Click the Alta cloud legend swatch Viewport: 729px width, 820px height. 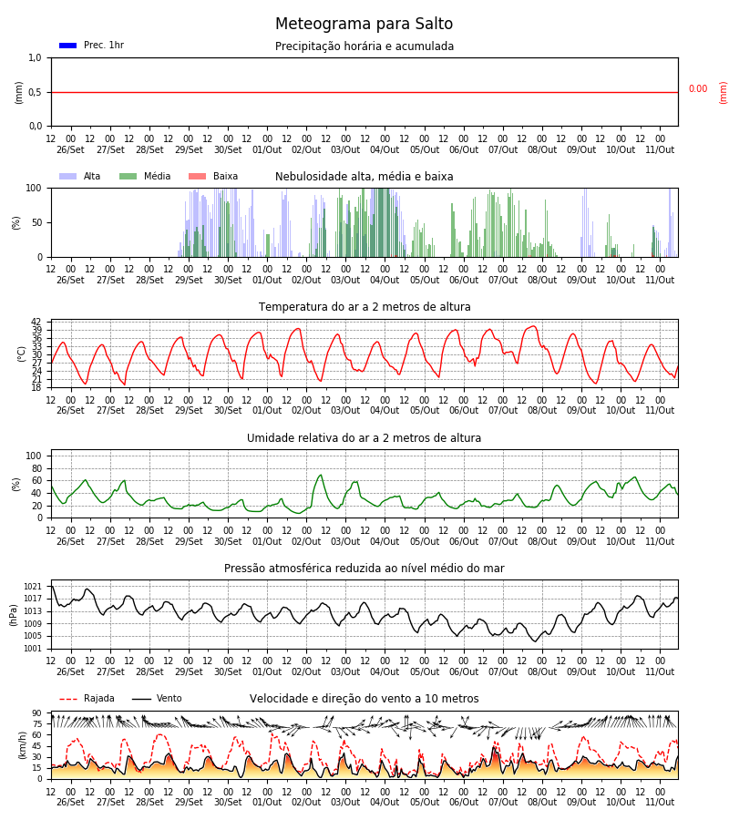point(68,176)
